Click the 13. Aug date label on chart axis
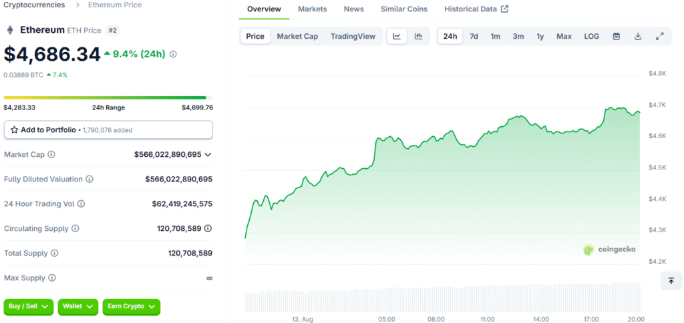 point(303,320)
